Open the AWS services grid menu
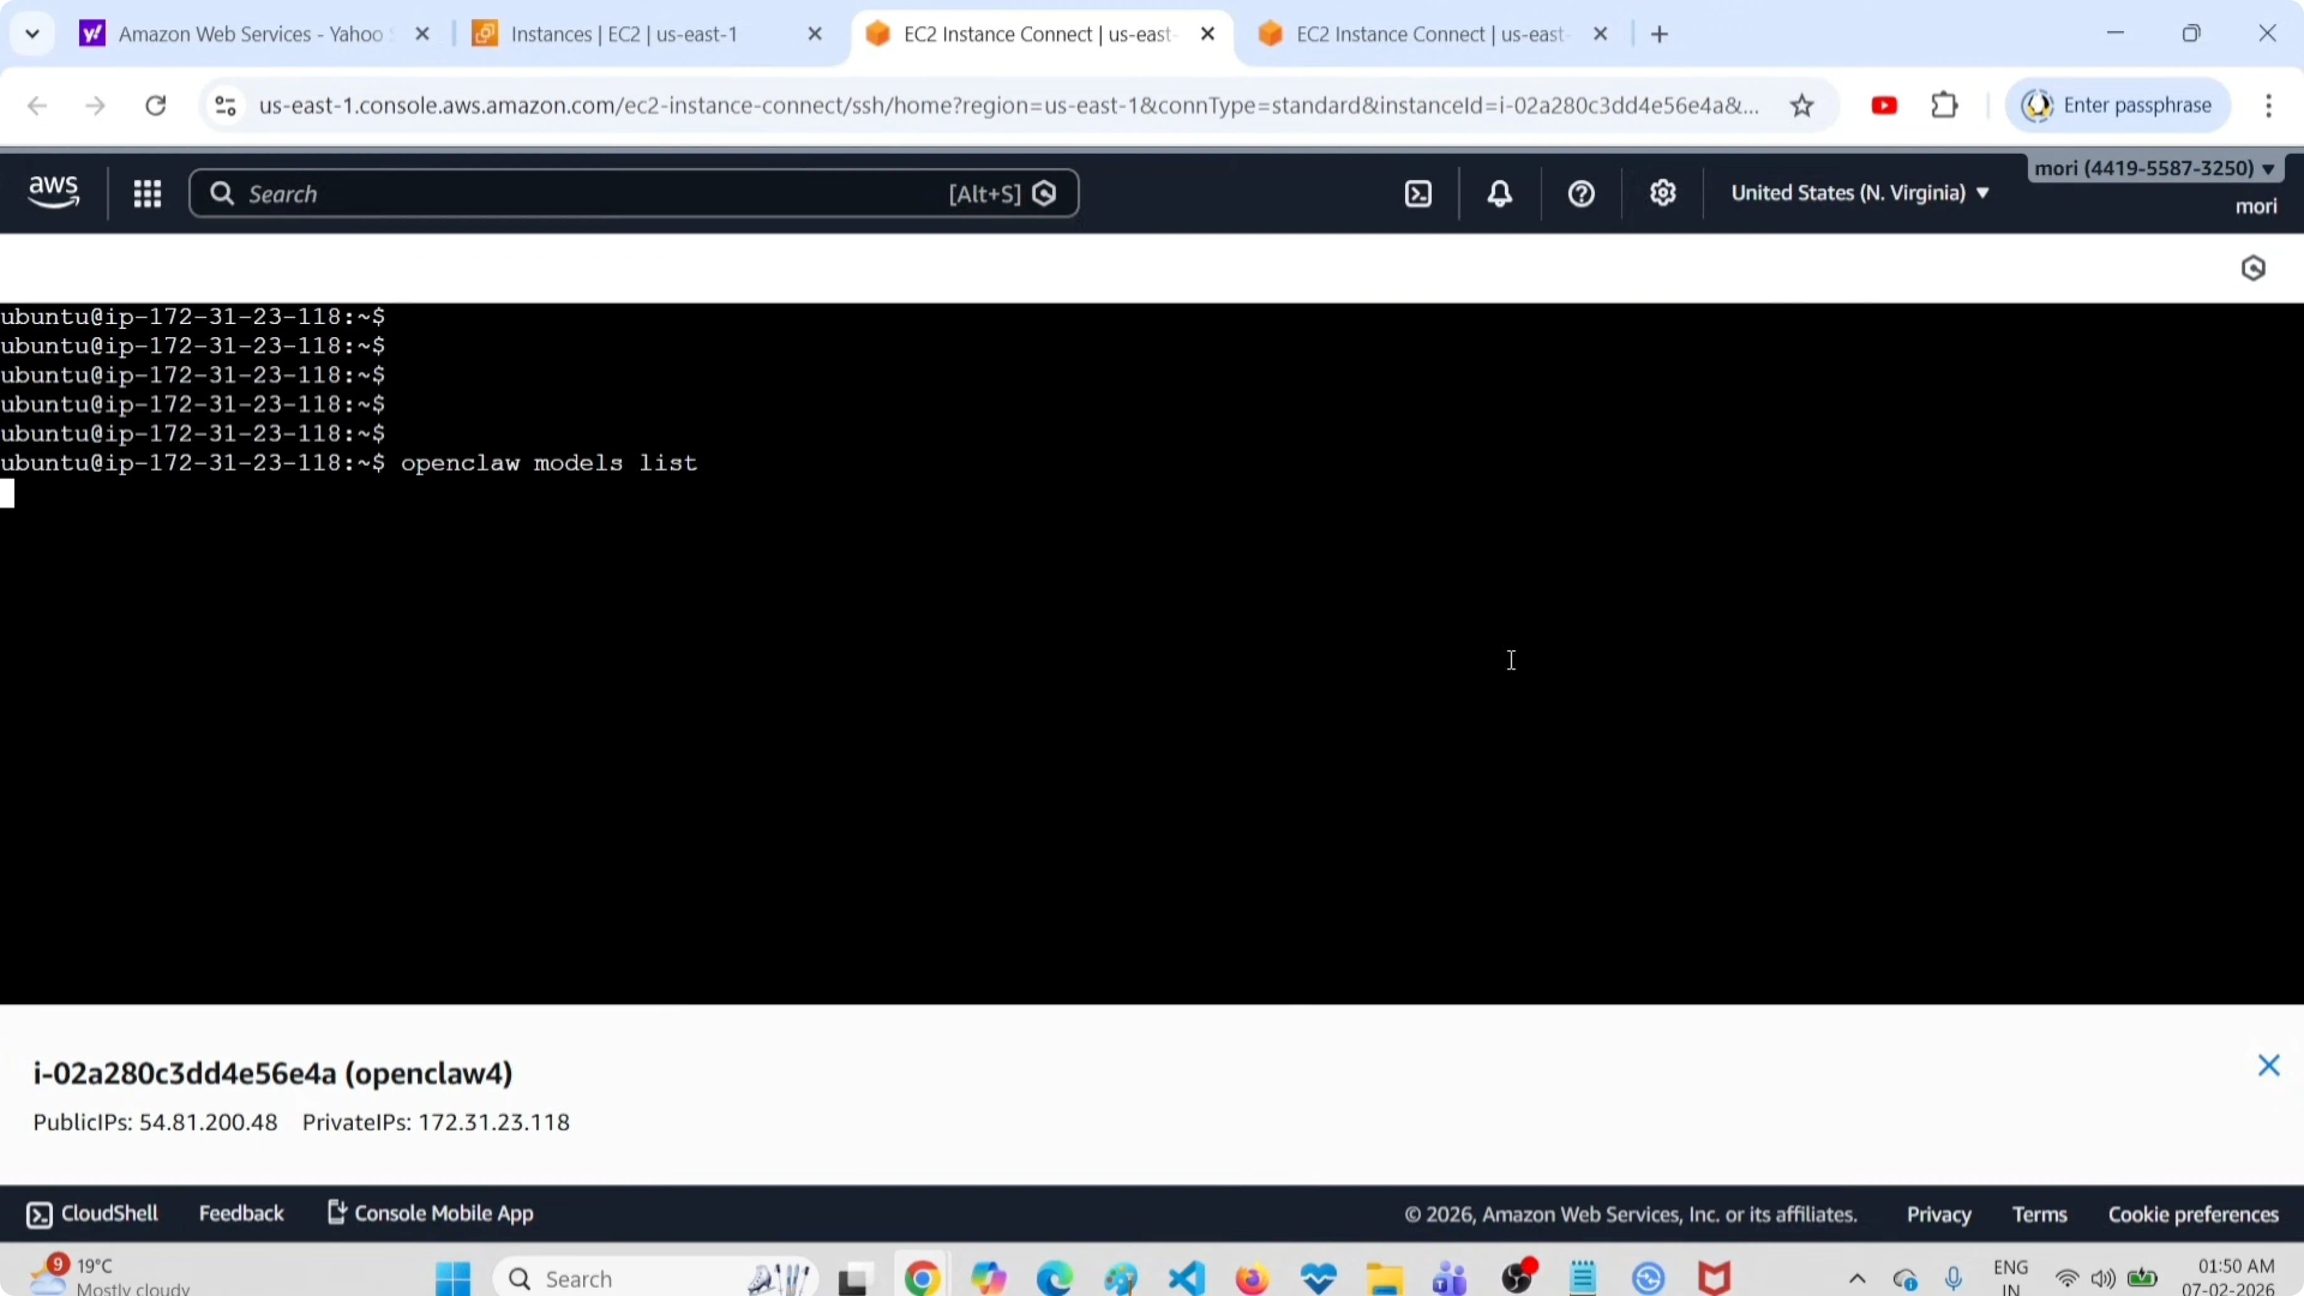This screenshot has width=2304, height=1296. pos(147,194)
